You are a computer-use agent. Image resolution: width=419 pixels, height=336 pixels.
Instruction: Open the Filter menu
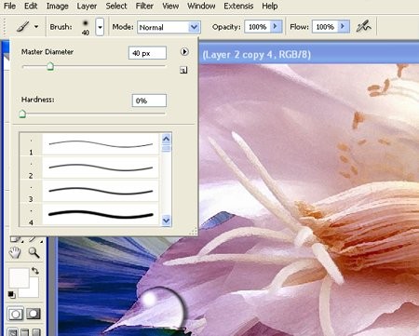point(144,6)
